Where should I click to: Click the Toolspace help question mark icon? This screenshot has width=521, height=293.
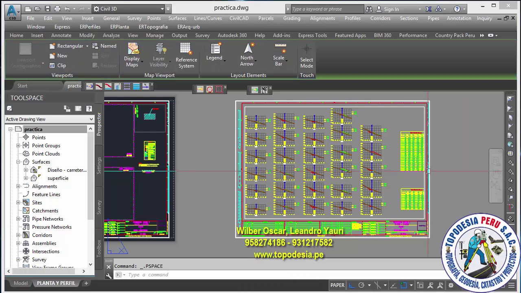click(x=89, y=109)
